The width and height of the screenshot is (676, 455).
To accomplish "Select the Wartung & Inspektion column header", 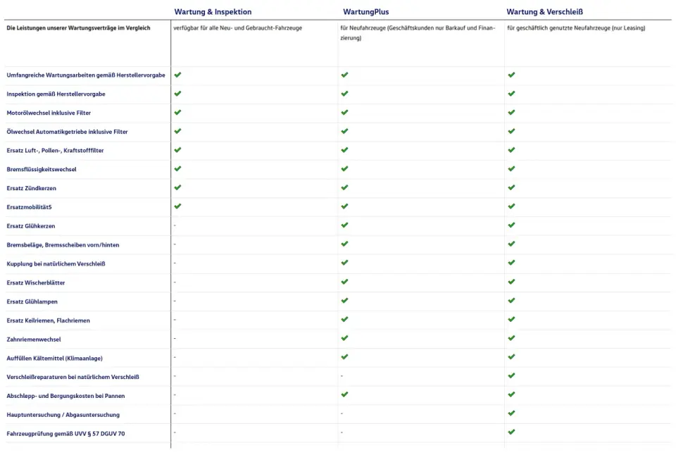I will pos(213,12).
